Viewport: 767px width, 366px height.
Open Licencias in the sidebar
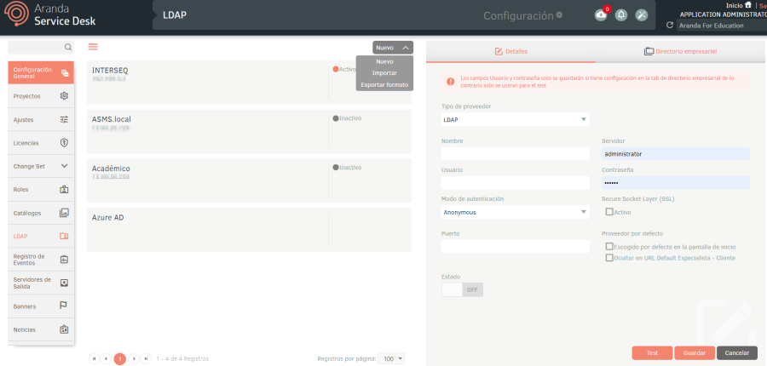point(41,143)
